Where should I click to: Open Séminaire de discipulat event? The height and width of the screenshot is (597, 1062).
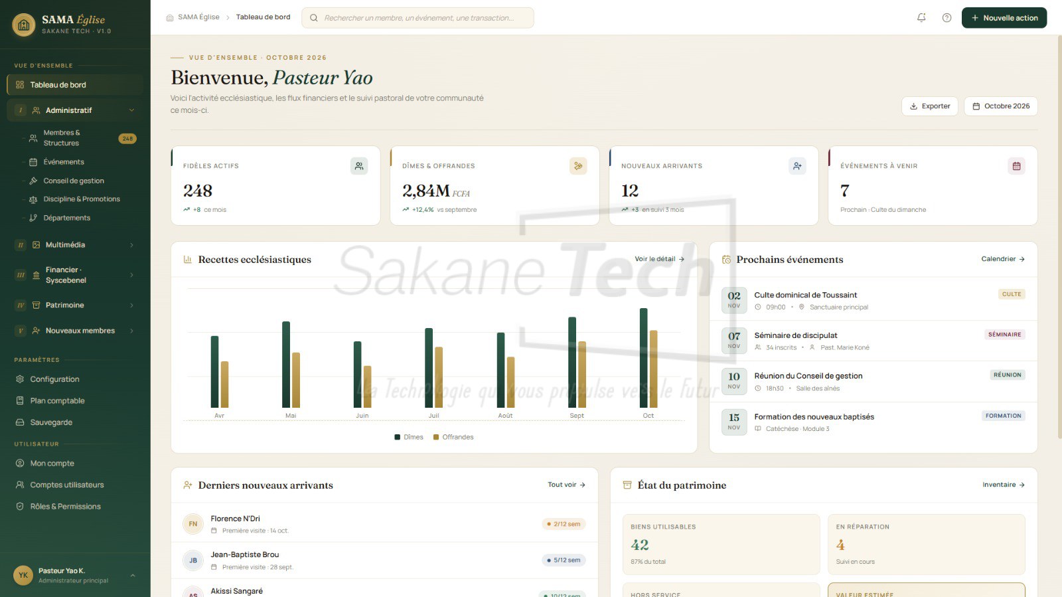coord(873,341)
